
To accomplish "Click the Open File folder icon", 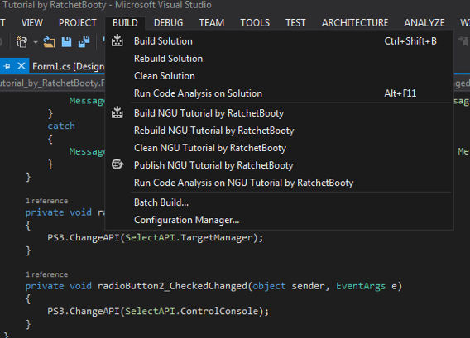I will [49, 42].
